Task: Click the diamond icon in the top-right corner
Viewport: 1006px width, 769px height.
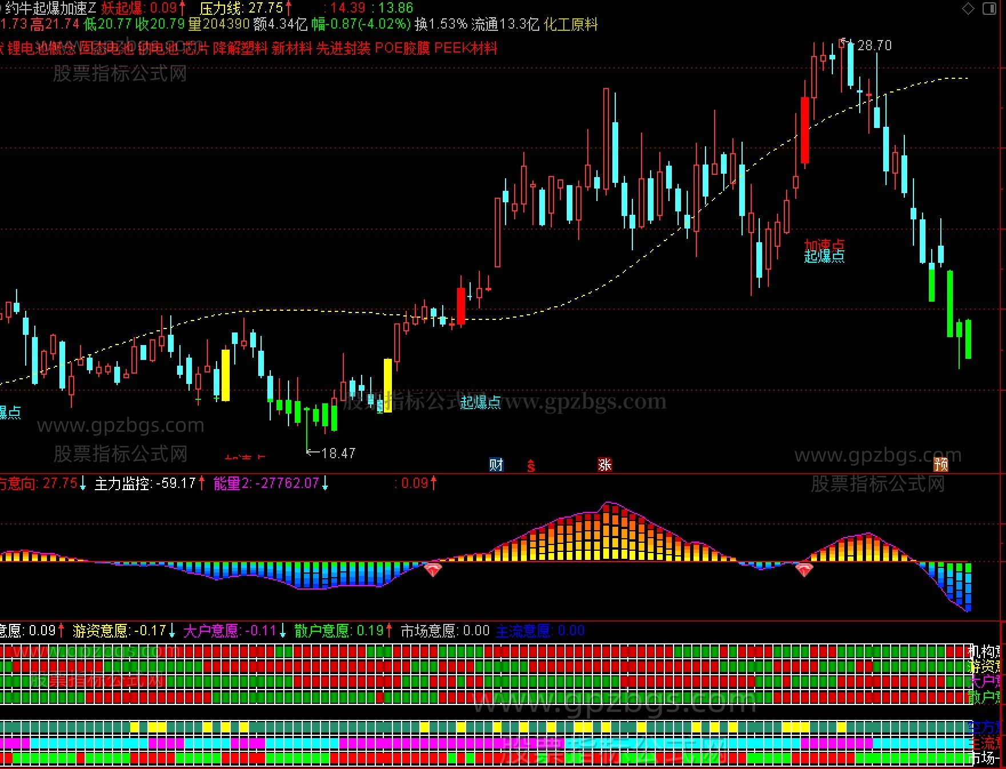Action: [x=968, y=9]
